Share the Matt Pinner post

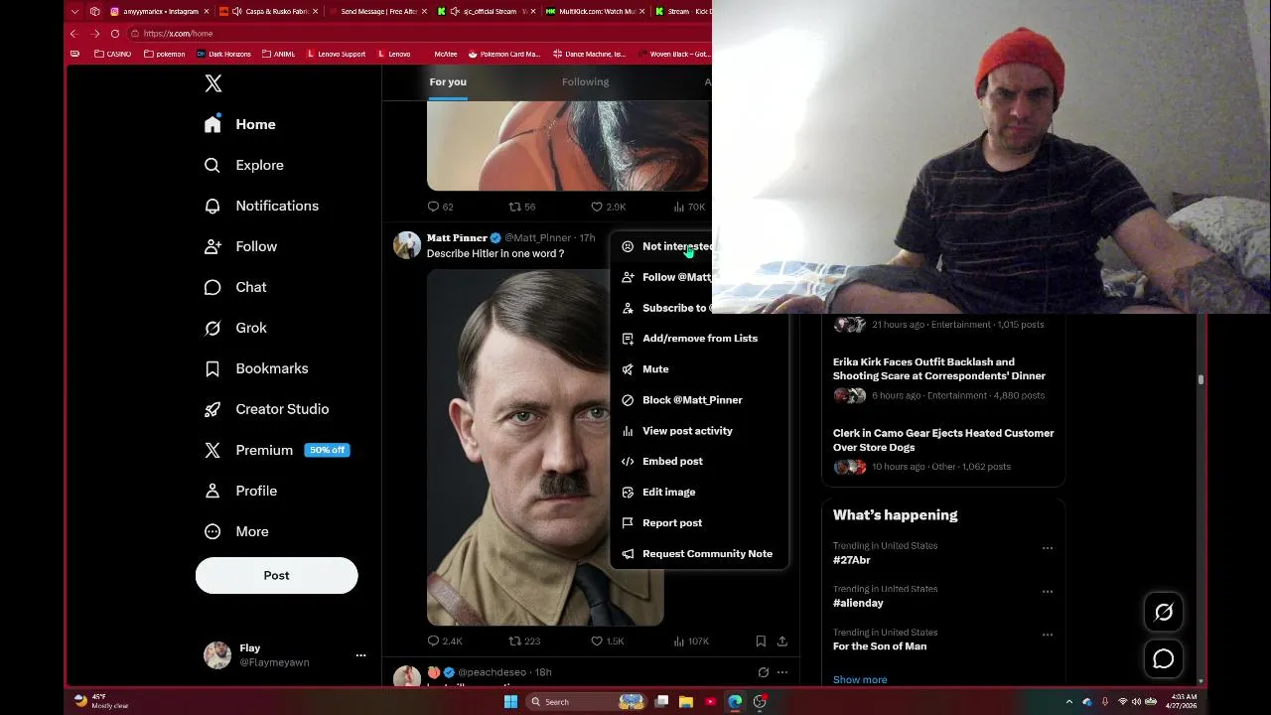(782, 642)
